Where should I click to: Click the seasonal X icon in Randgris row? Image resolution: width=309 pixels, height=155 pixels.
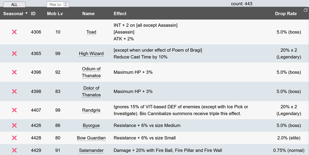tap(14, 110)
